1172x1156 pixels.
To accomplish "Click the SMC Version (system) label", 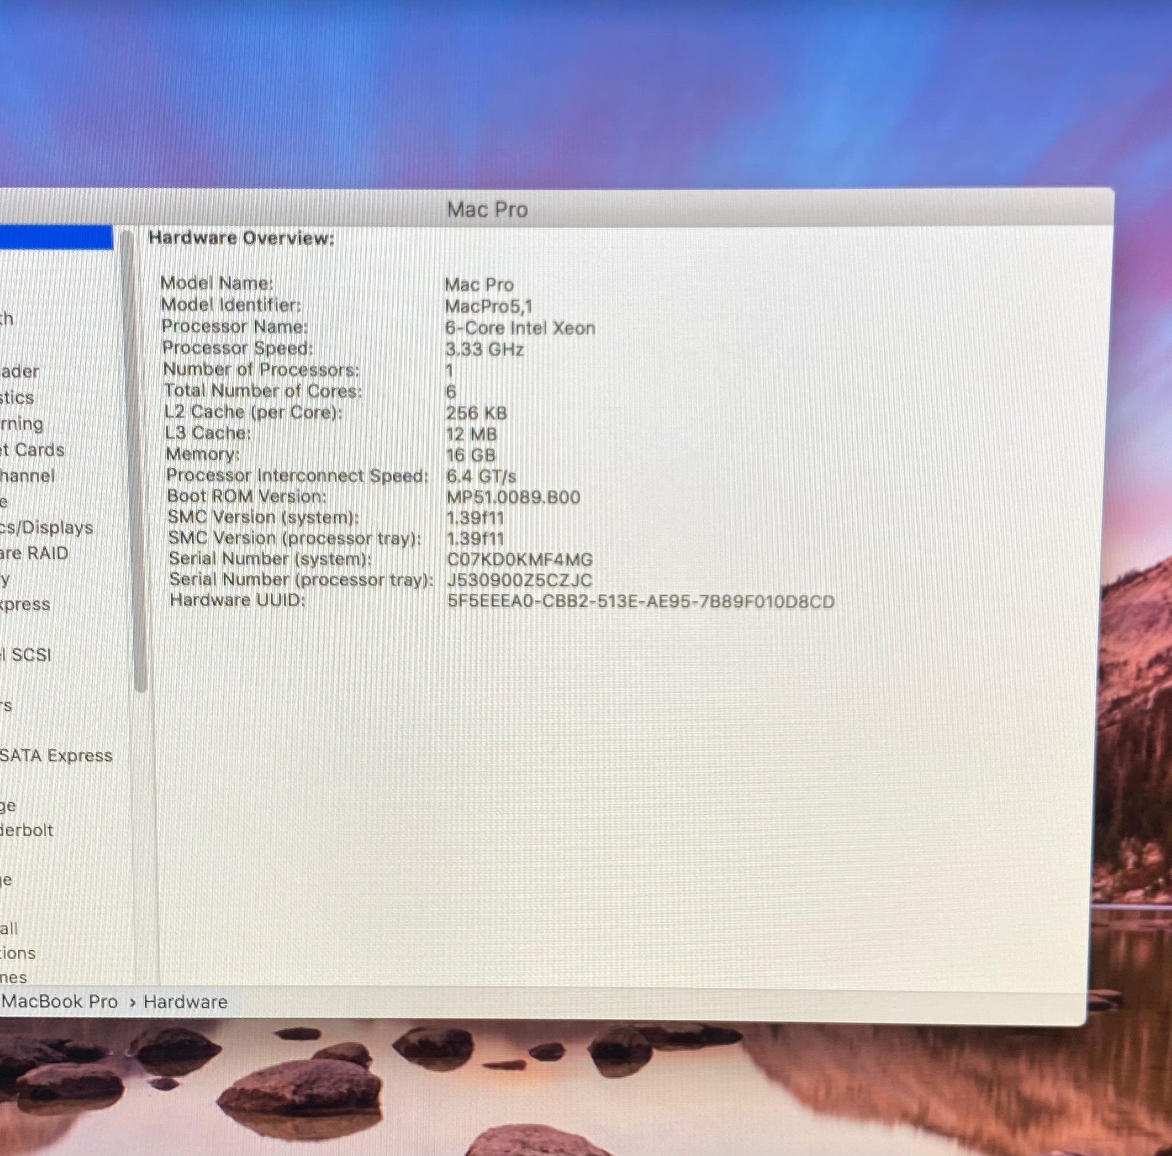I will [x=263, y=517].
